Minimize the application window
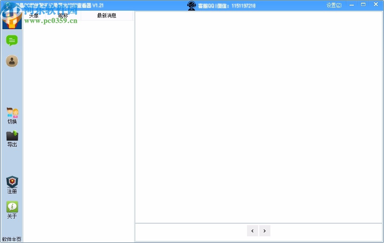Viewport: 384px width, 243px height. (x=352, y=4)
